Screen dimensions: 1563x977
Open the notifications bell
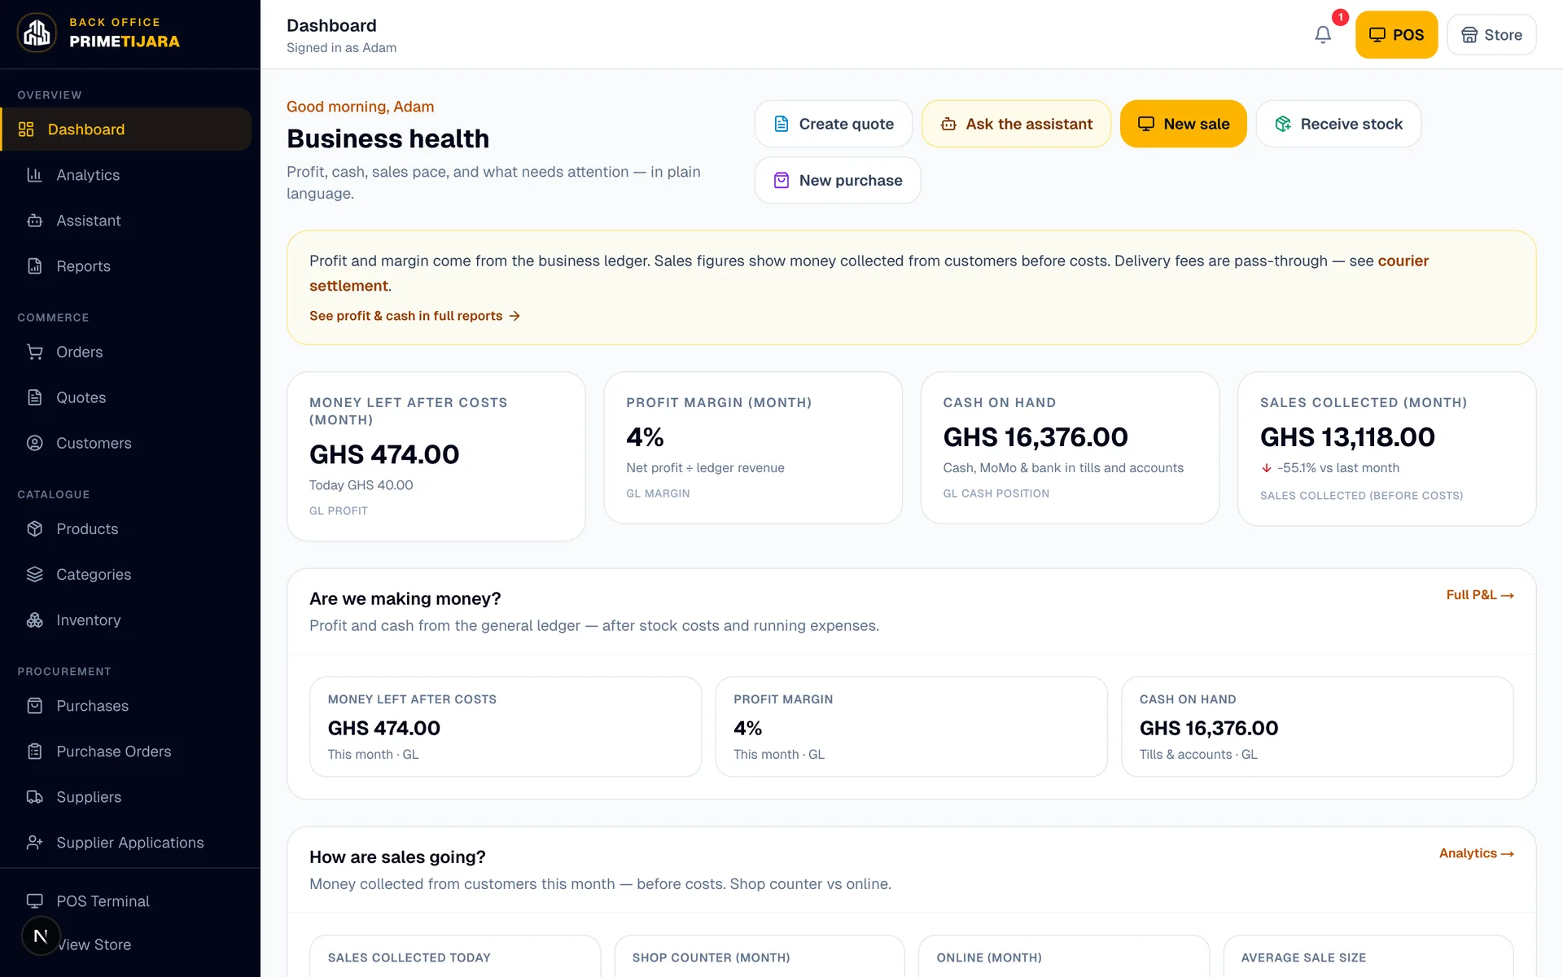click(1323, 34)
